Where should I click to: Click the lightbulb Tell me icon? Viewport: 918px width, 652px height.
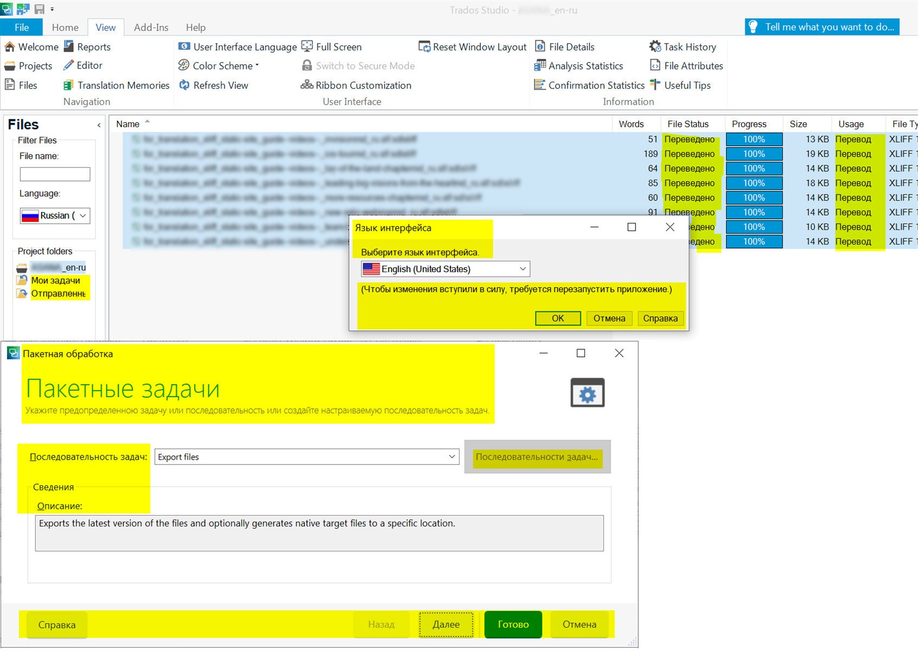[753, 27]
